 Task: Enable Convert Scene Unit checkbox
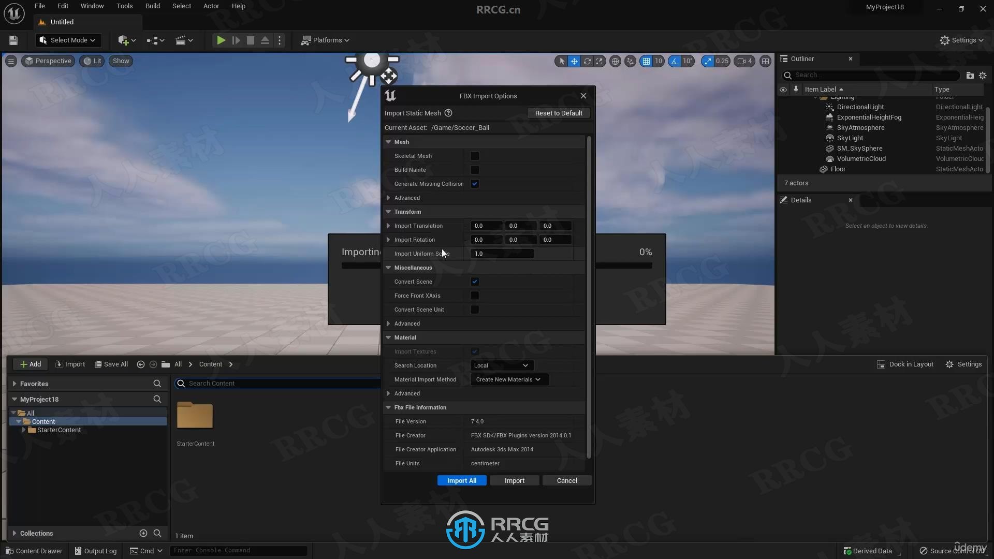coord(475,310)
